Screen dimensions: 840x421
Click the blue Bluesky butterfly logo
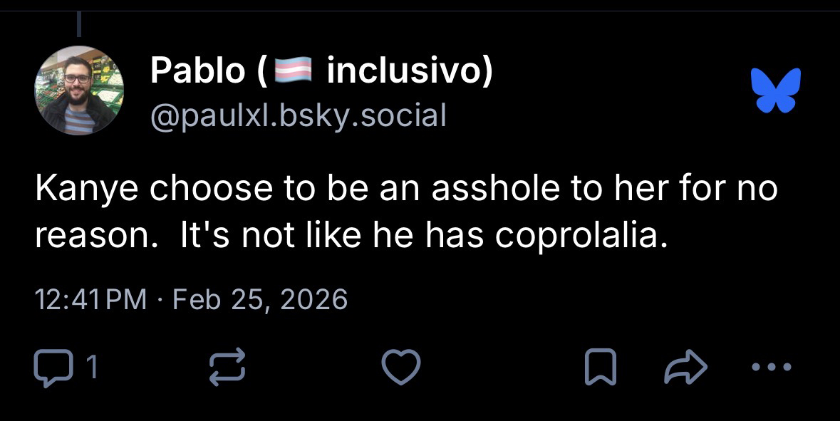click(x=776, y=90)
